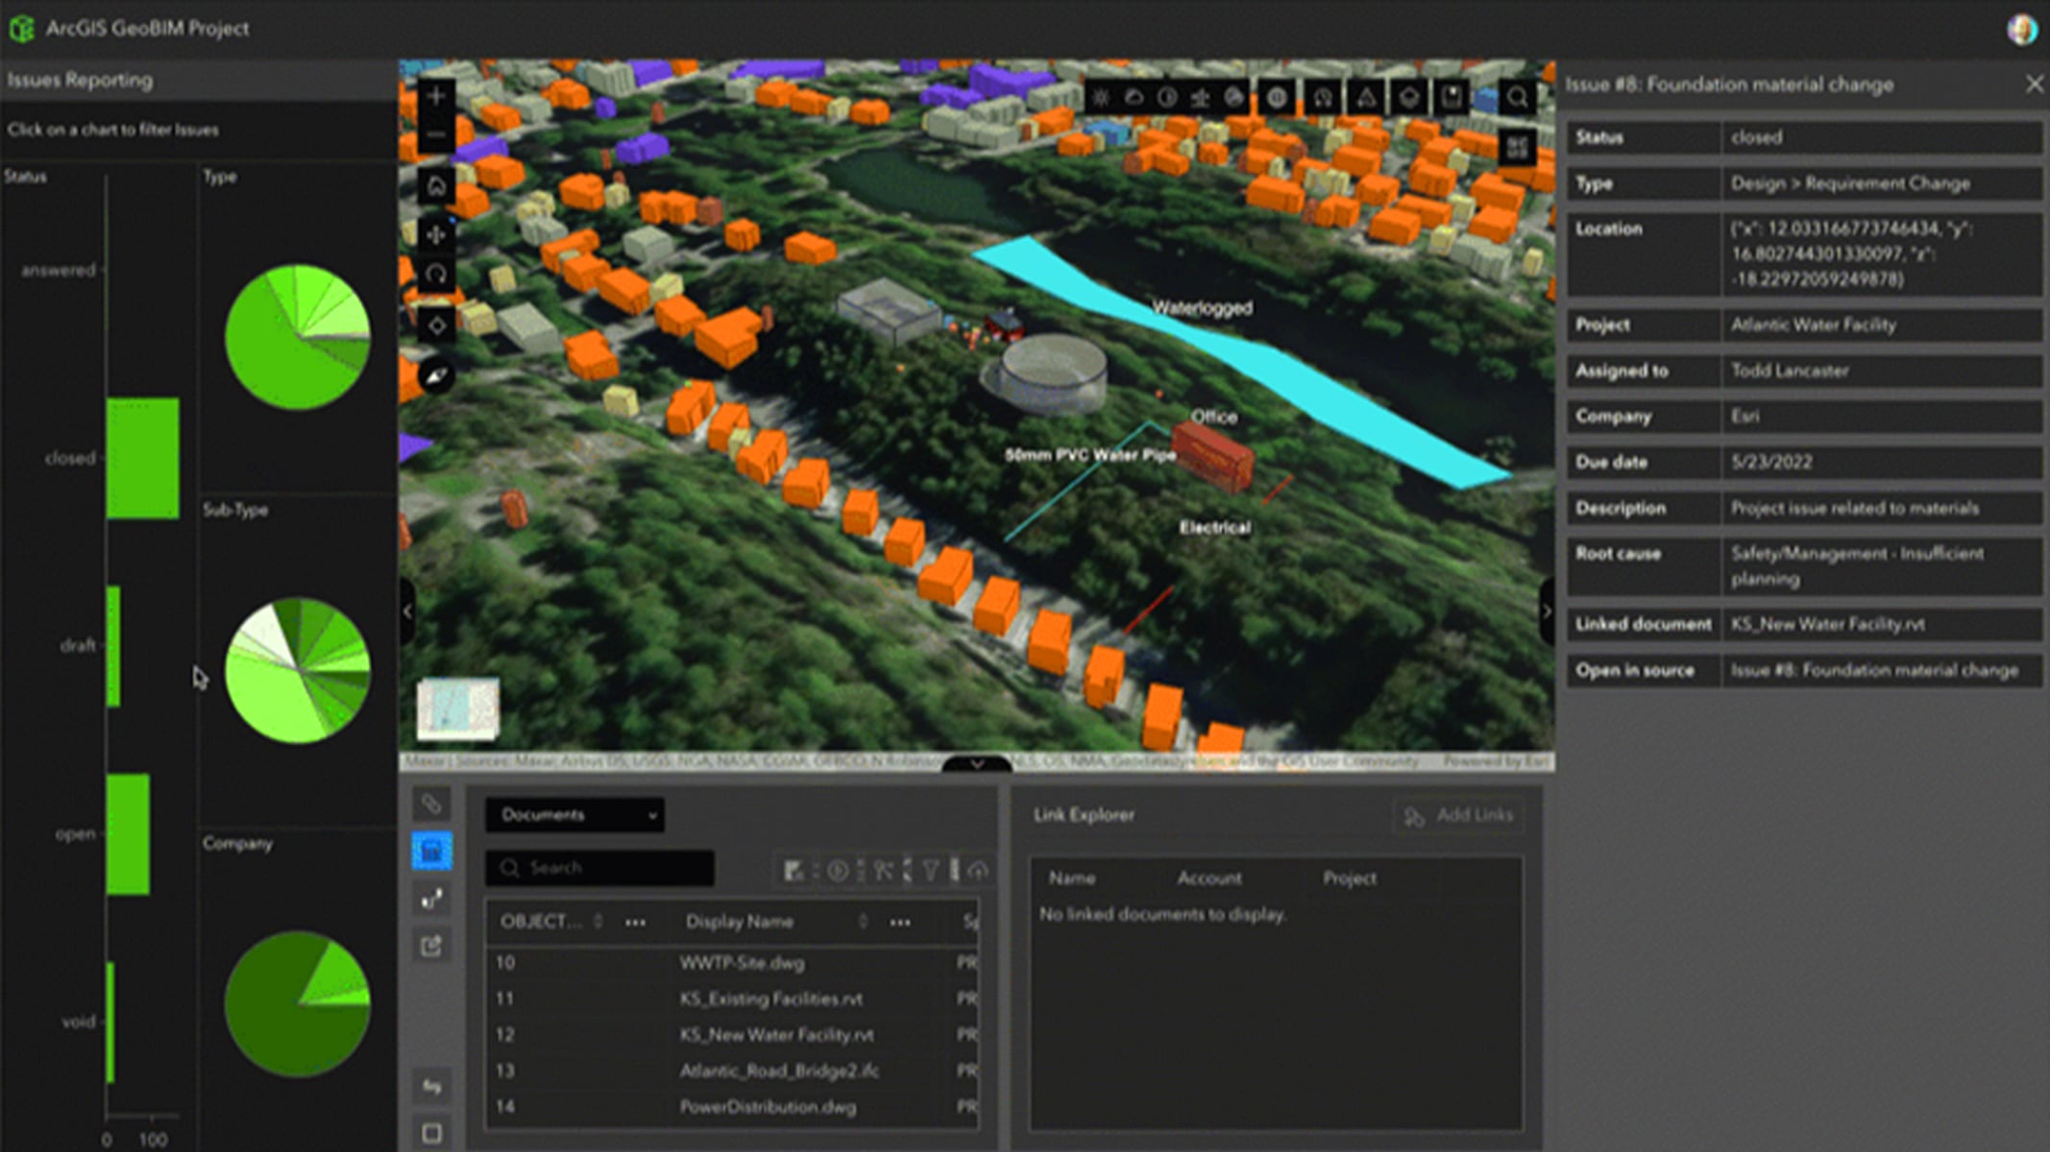
Task: Click the search magnifier in the map toolbar
Action: [1518, 97]
